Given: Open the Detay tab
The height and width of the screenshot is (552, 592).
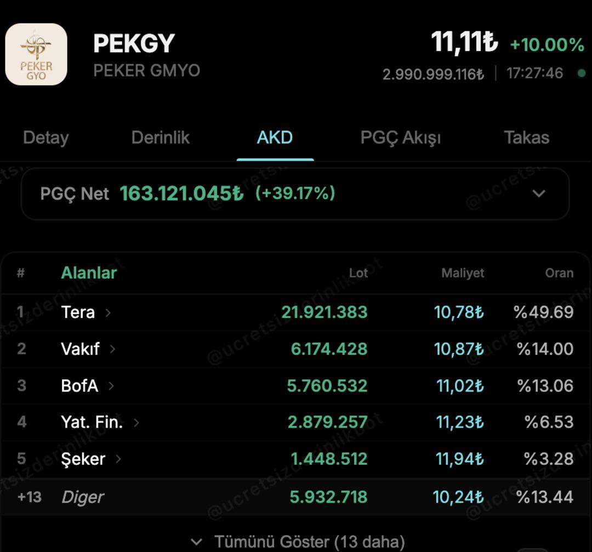Looking at the screenshot, I should 45,138.
